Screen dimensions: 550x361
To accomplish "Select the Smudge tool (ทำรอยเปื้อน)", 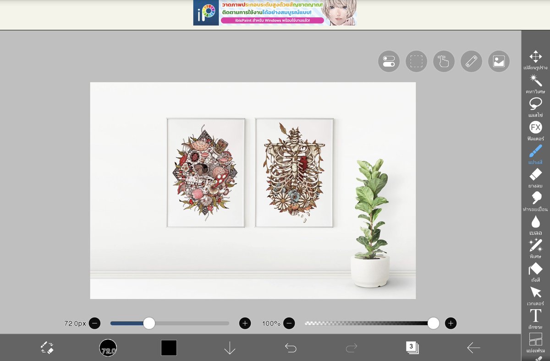I will [x=535, y=202].
